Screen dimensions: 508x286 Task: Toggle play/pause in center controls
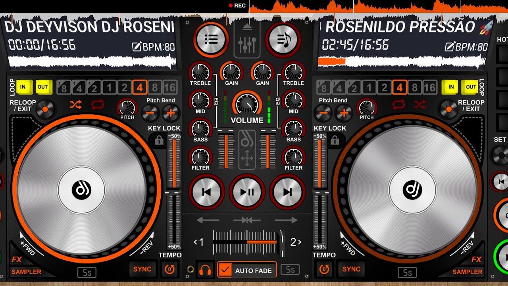[x=247, y=192]
